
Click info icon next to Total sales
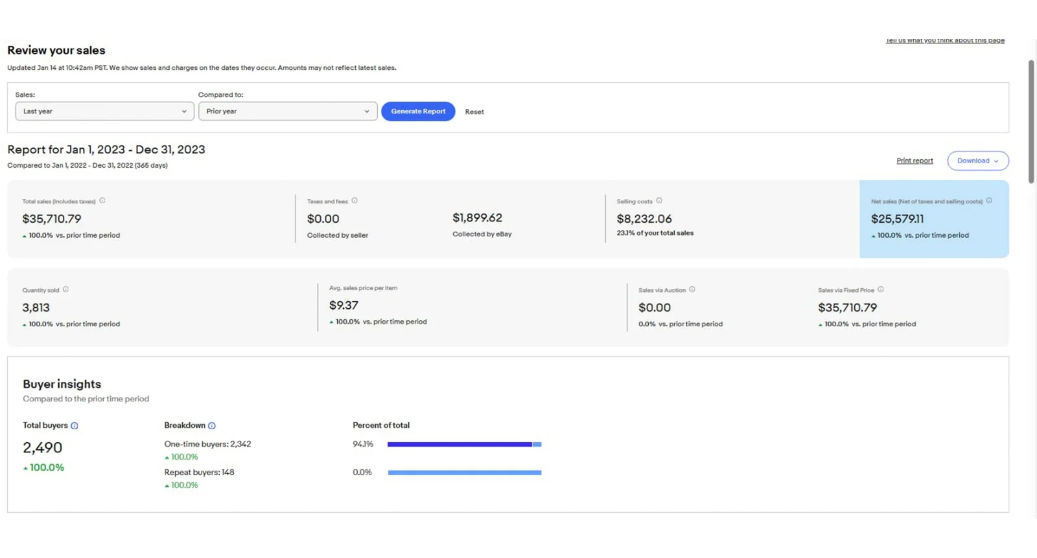[102, 201]
